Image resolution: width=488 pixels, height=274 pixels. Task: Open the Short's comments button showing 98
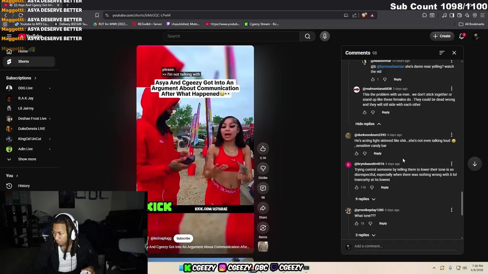pos(263,188)
